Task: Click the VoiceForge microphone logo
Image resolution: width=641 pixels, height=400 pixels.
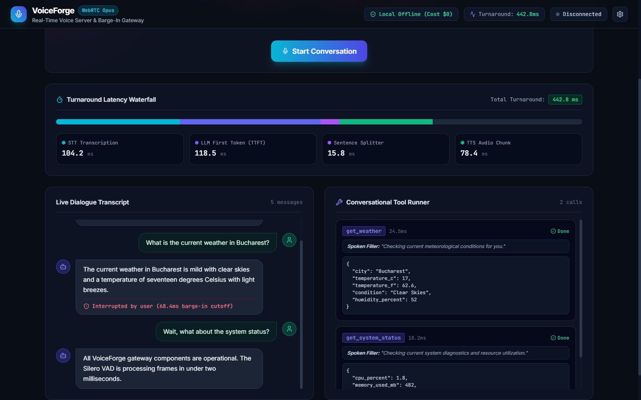Action: tap(19, 14)
